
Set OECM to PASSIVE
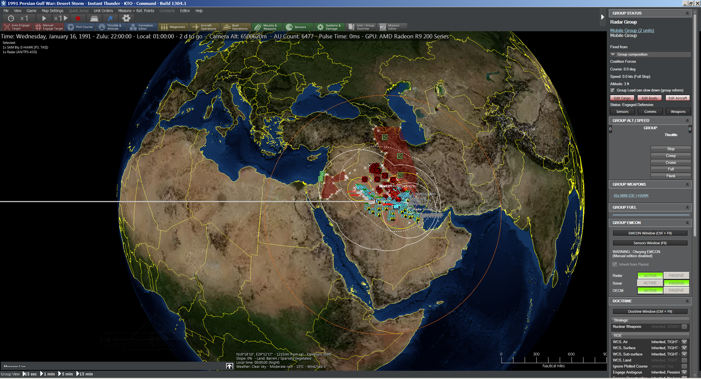point(676,290)
